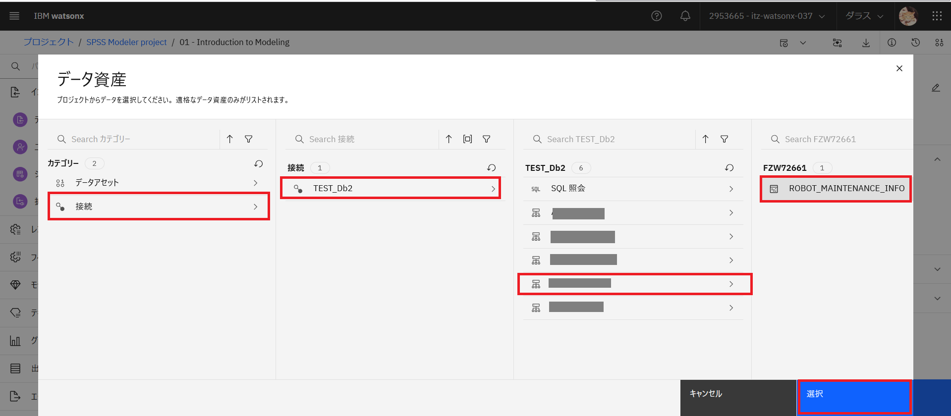This screenshot has width=951, height=416.
Task: Click the Search TEST_Db2 field
Action: (x=610, y=139)
